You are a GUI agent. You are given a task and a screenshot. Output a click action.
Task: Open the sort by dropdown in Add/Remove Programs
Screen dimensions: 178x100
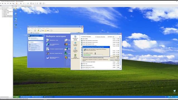click(117, 37)
